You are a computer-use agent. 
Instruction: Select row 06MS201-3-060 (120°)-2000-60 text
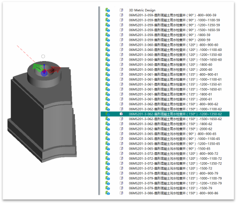coord(171,69)
